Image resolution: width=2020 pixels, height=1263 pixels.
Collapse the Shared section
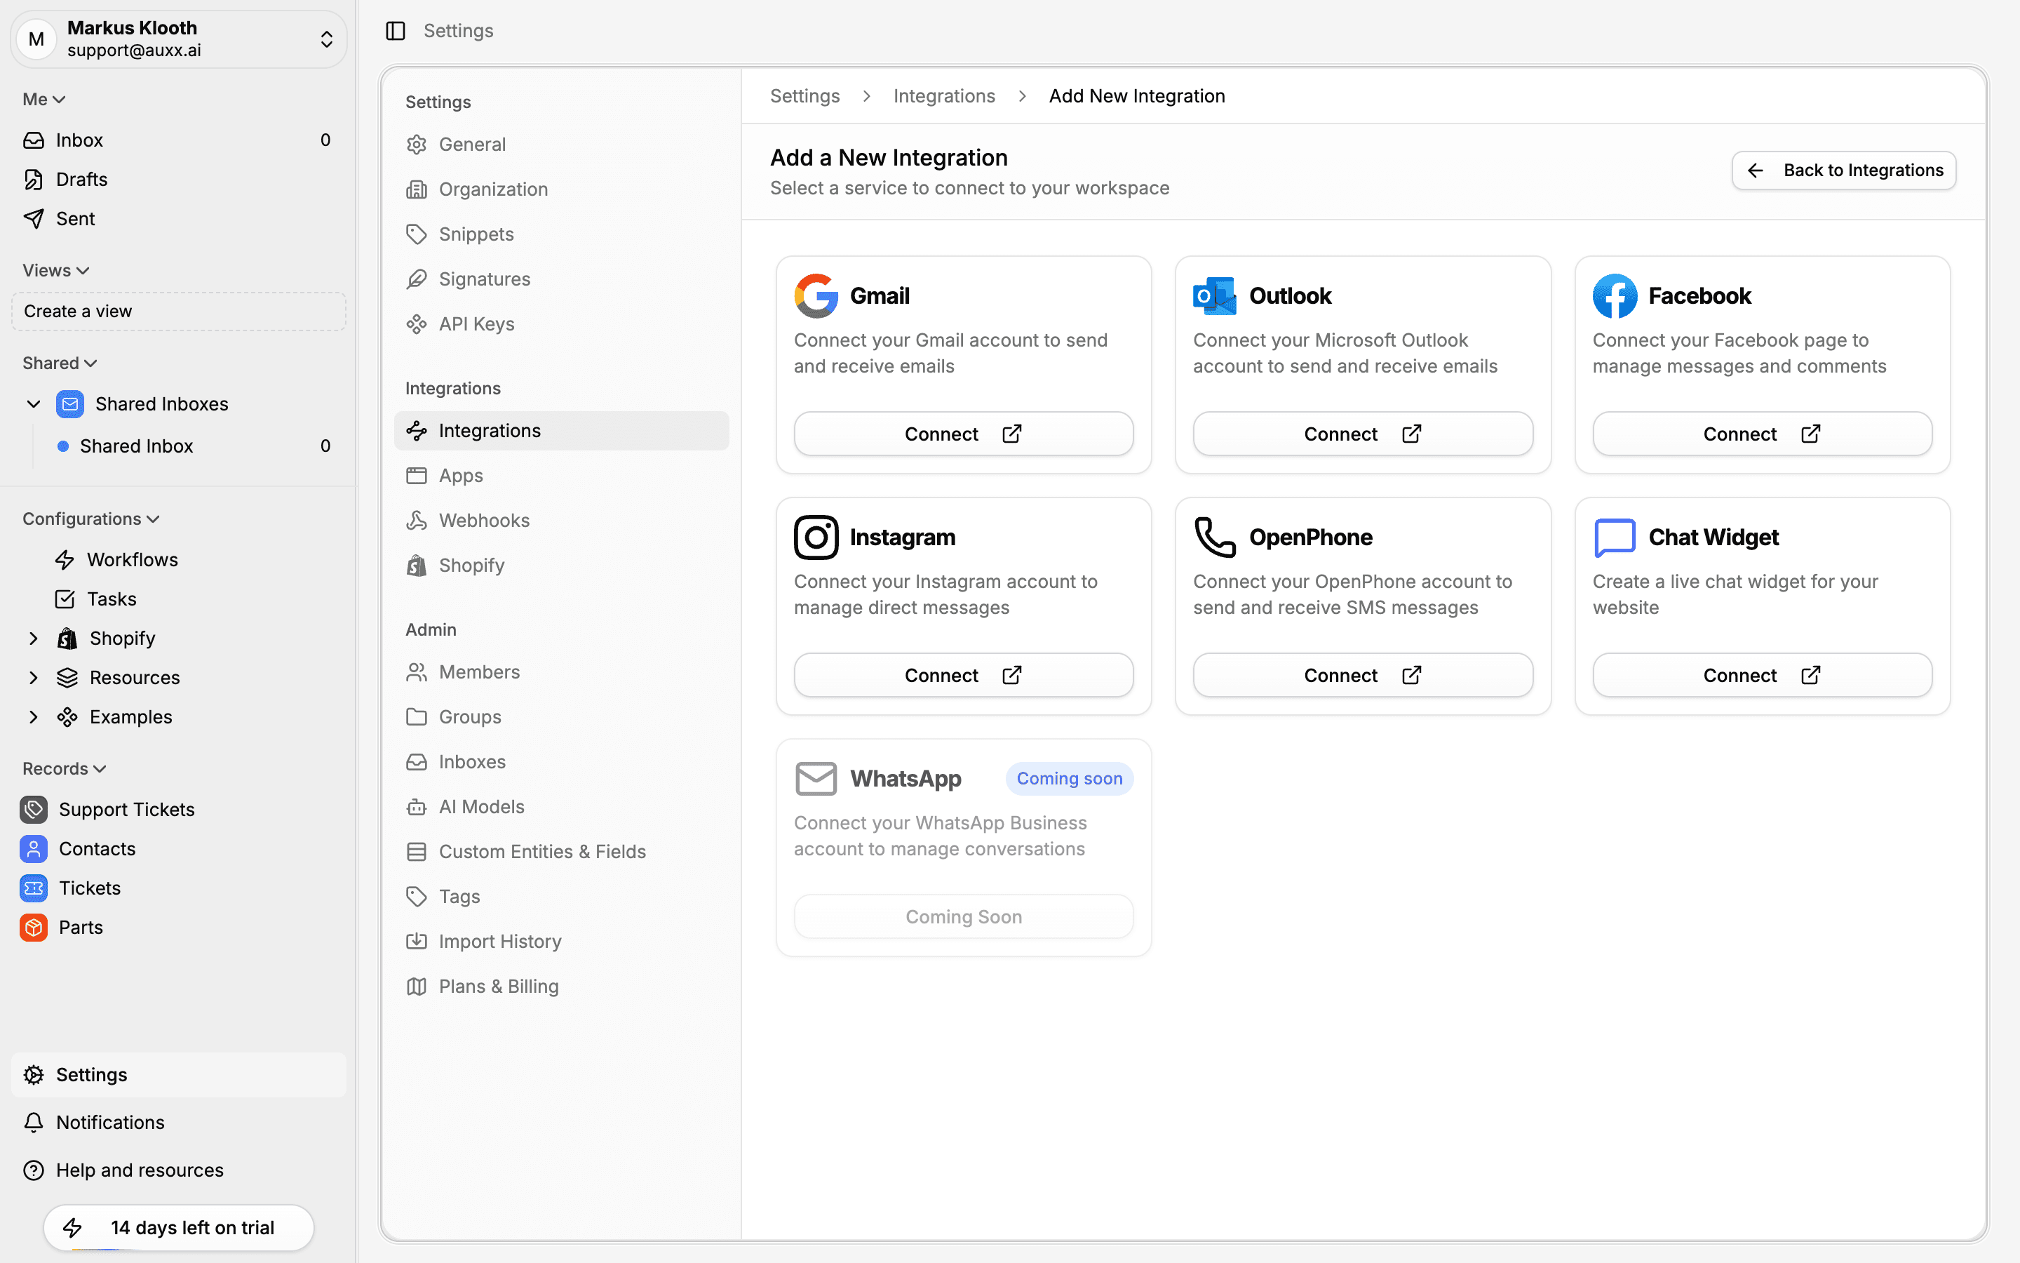[60, 363]
